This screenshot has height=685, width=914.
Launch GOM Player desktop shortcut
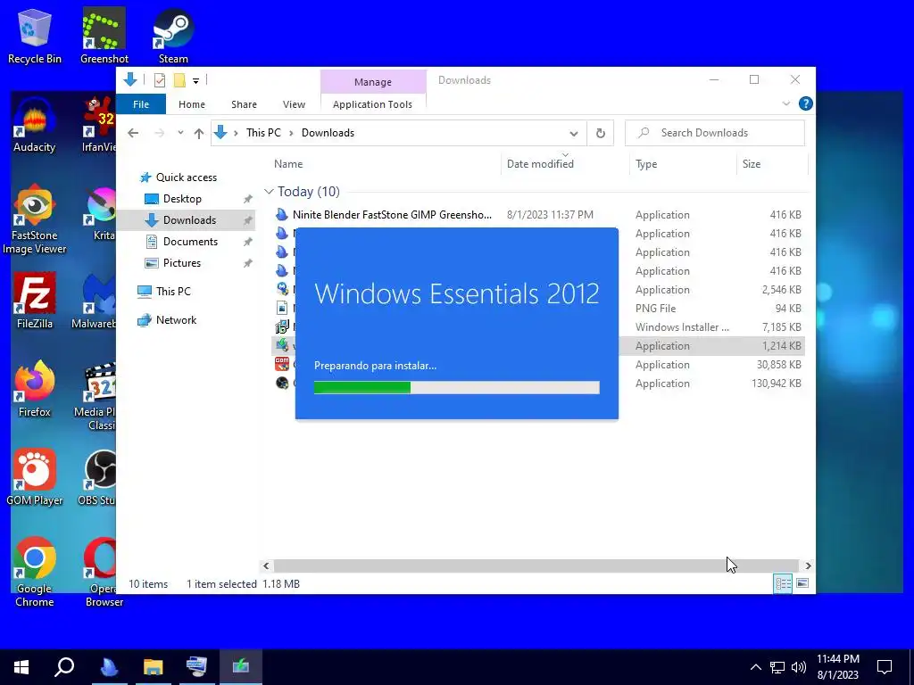[x=35, y=478]
